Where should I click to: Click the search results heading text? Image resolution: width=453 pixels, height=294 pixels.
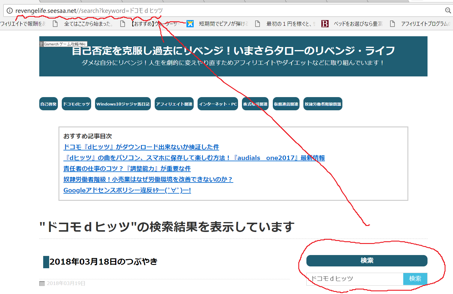pos(167,227)
